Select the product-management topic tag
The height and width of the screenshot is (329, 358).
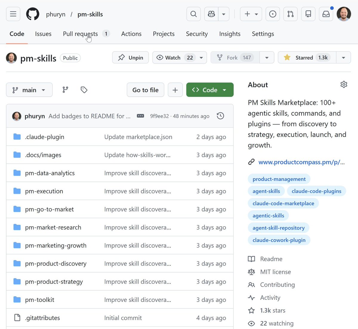(x=279, y=179)
